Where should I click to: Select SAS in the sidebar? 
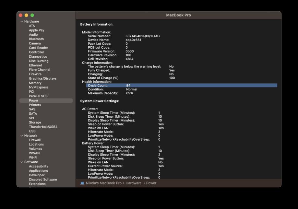tap(32, 109)
